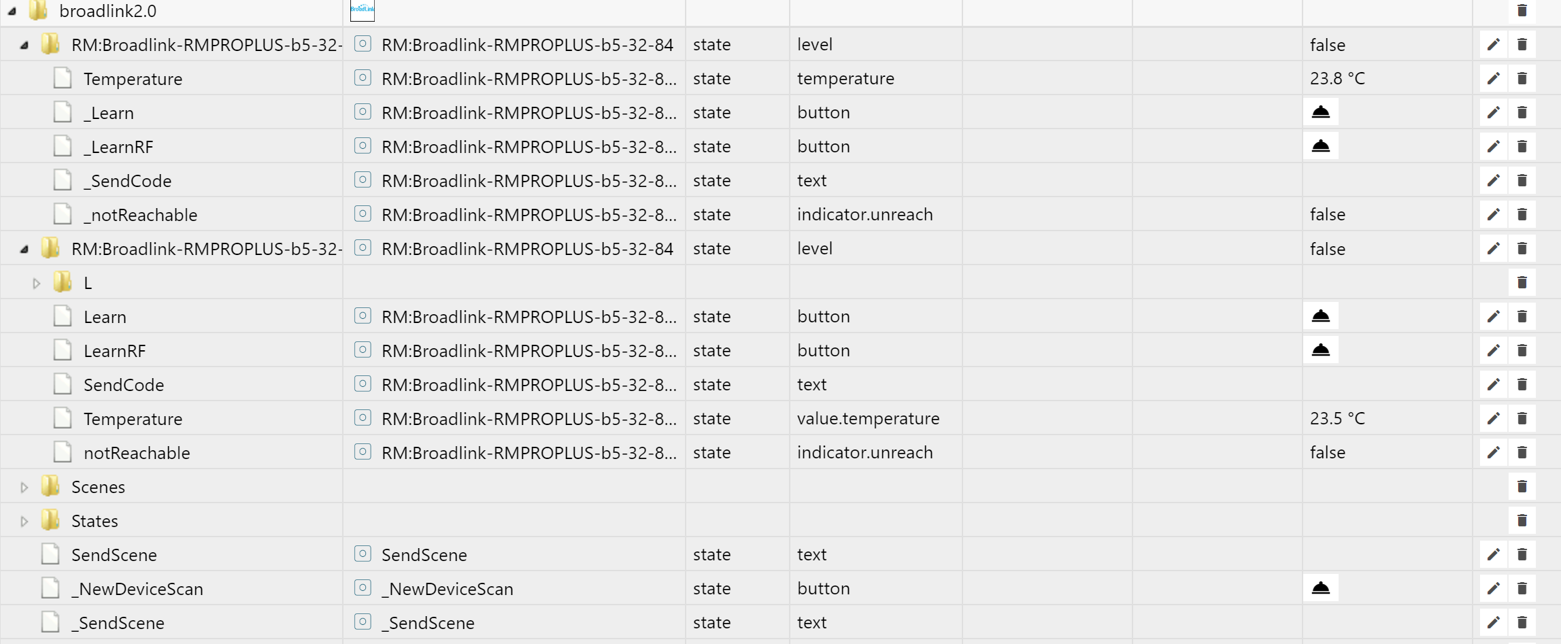The height and width of the screenshot is (644, 1561).
Task: Select the _SendScene tree item
Action: (118, 623)
